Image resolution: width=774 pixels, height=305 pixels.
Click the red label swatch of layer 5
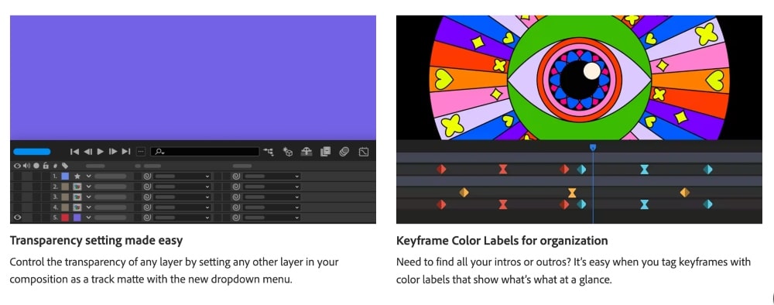coord(65,218)
